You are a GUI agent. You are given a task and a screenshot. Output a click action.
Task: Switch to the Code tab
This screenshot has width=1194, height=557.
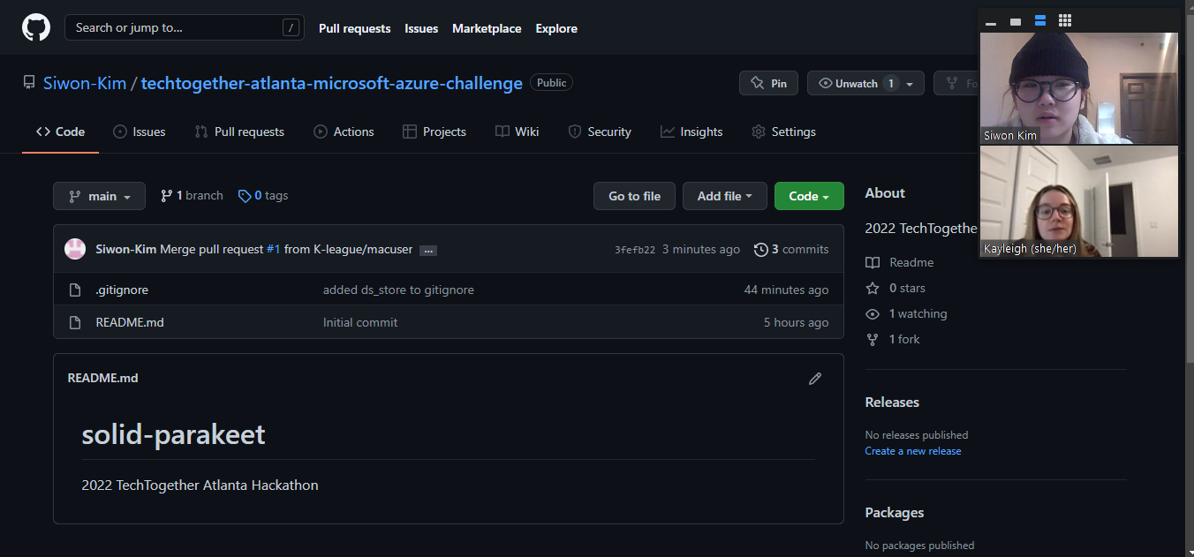coord(60,132)
